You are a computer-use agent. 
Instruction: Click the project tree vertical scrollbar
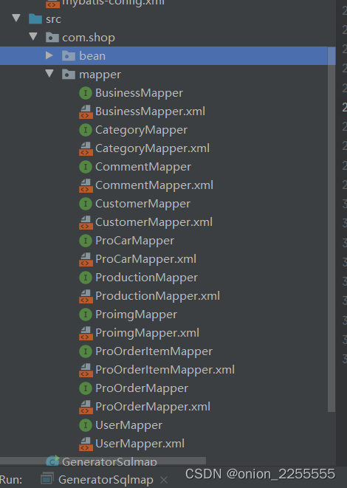[331, 230]
